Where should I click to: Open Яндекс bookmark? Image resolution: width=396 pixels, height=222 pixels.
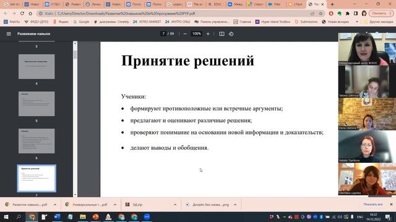click(x=61, y=22)
